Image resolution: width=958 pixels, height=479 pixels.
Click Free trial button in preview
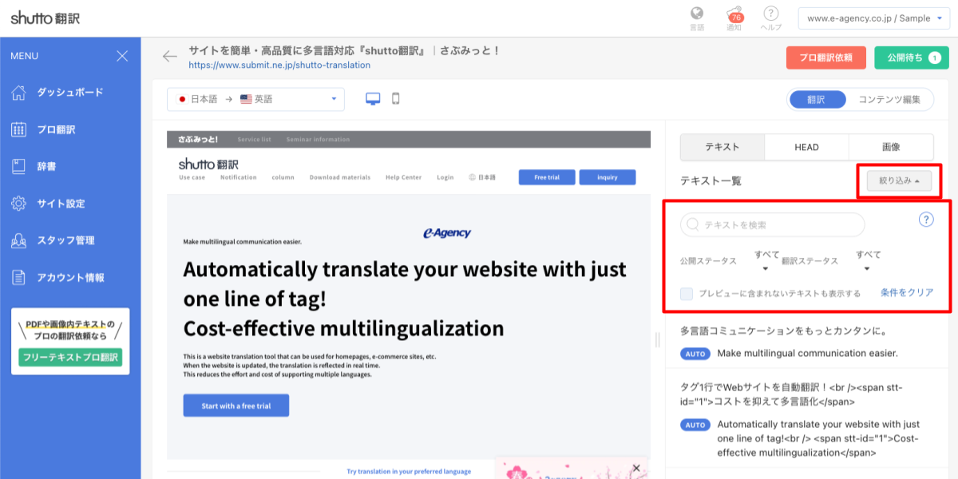(x=545, y=177)
